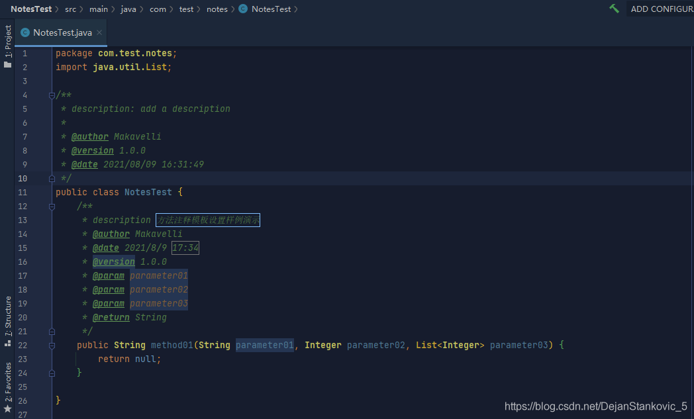Click the NotesTest class name on line 11

pyautogui.click(x=148, y=193)
